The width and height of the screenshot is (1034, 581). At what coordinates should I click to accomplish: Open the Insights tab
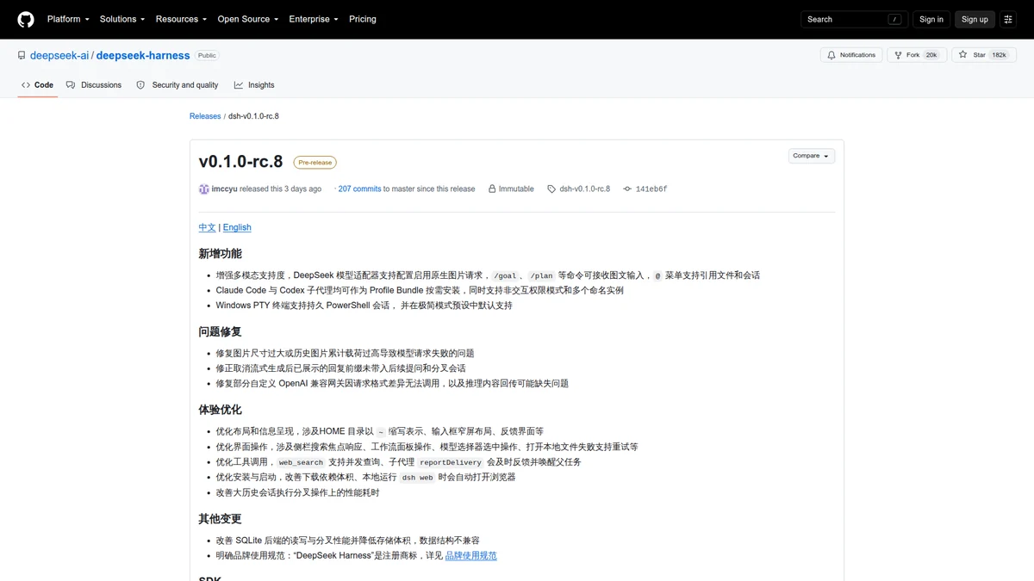[x=254, y=85]
